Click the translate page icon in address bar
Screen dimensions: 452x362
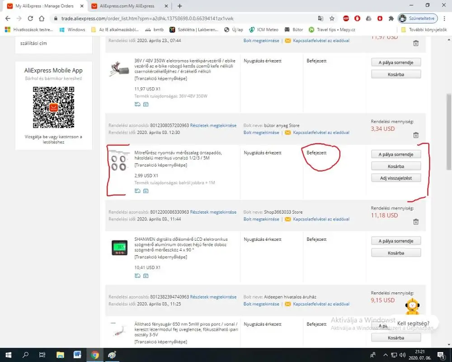(320, 19)
